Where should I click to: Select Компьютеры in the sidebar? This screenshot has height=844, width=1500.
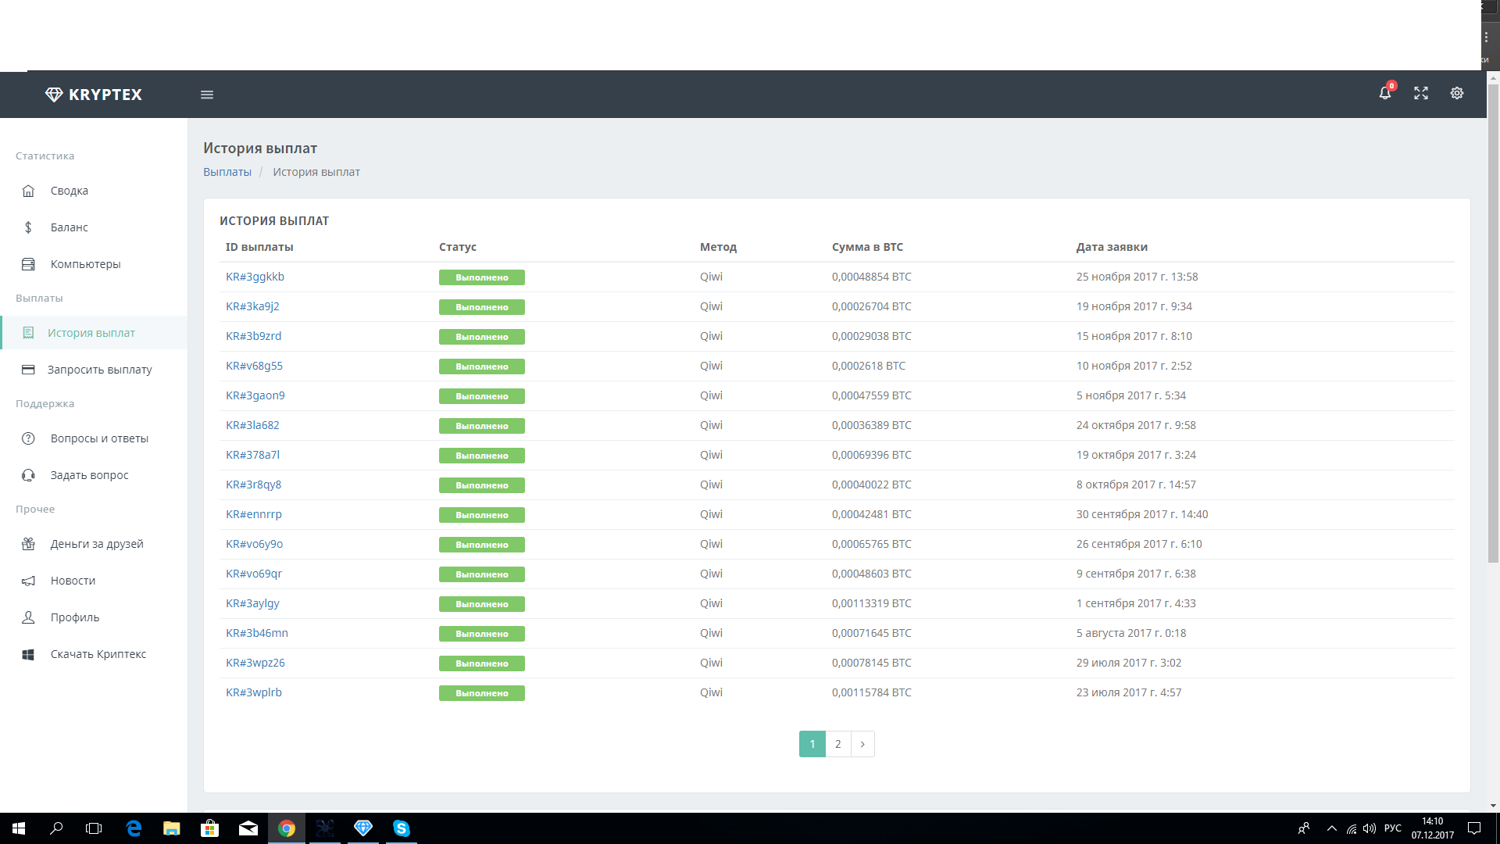tap(85, 264)
